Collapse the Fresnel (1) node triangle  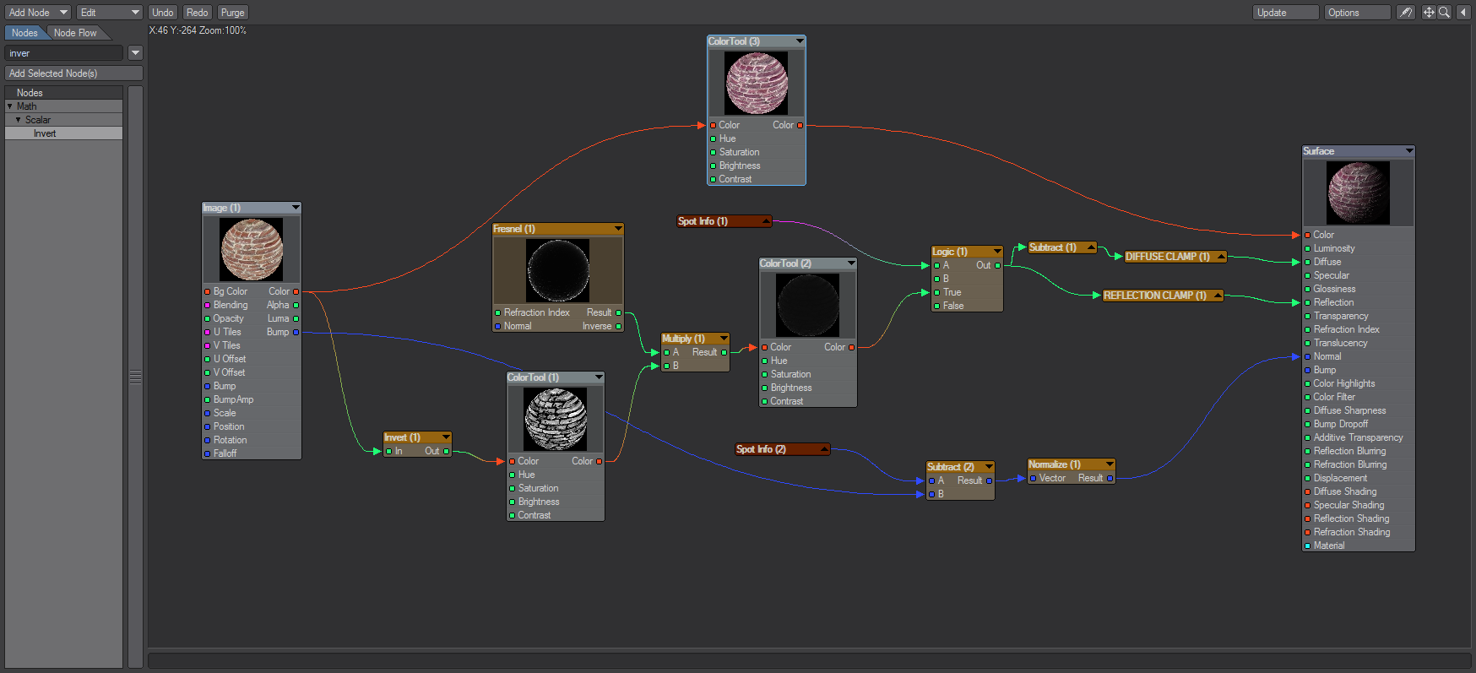tap(618, 229)
